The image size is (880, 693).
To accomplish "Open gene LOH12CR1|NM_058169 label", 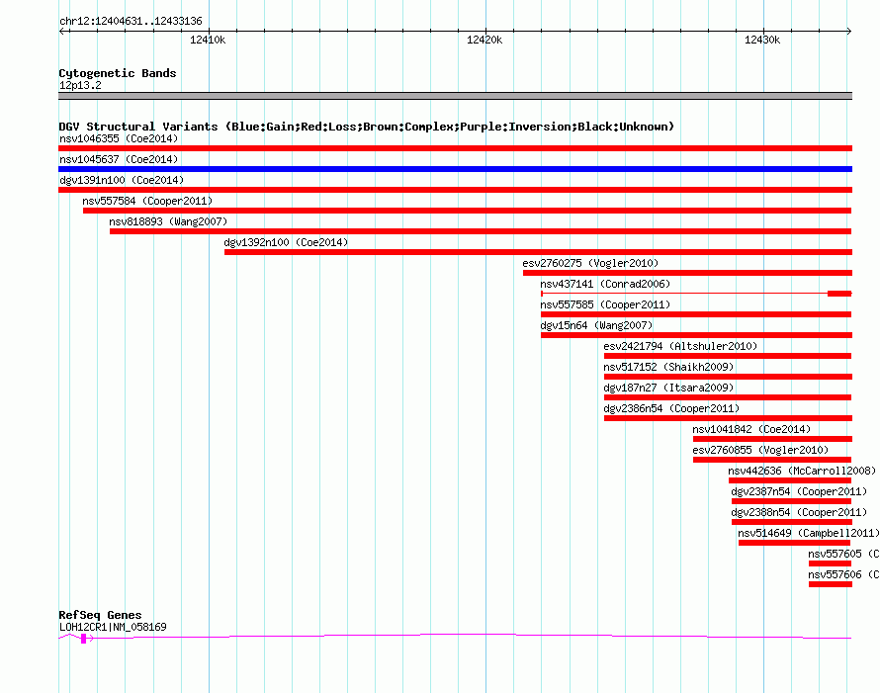I will coord(113,627).
